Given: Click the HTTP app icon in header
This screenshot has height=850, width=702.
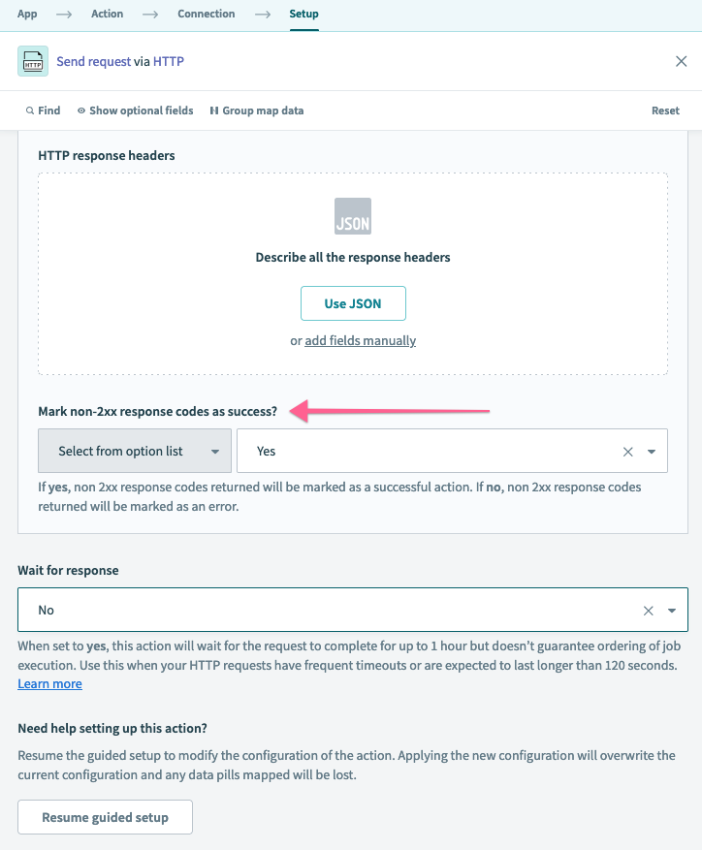Looking at the screenshot, I should pyautogui.click(x=33, y=61).
